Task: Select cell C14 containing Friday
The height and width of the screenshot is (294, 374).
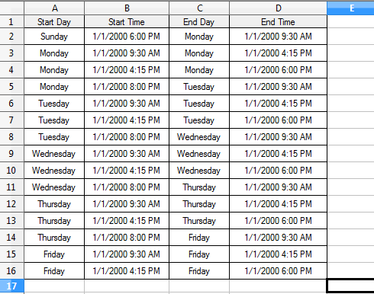Action: tap(199, 238)
